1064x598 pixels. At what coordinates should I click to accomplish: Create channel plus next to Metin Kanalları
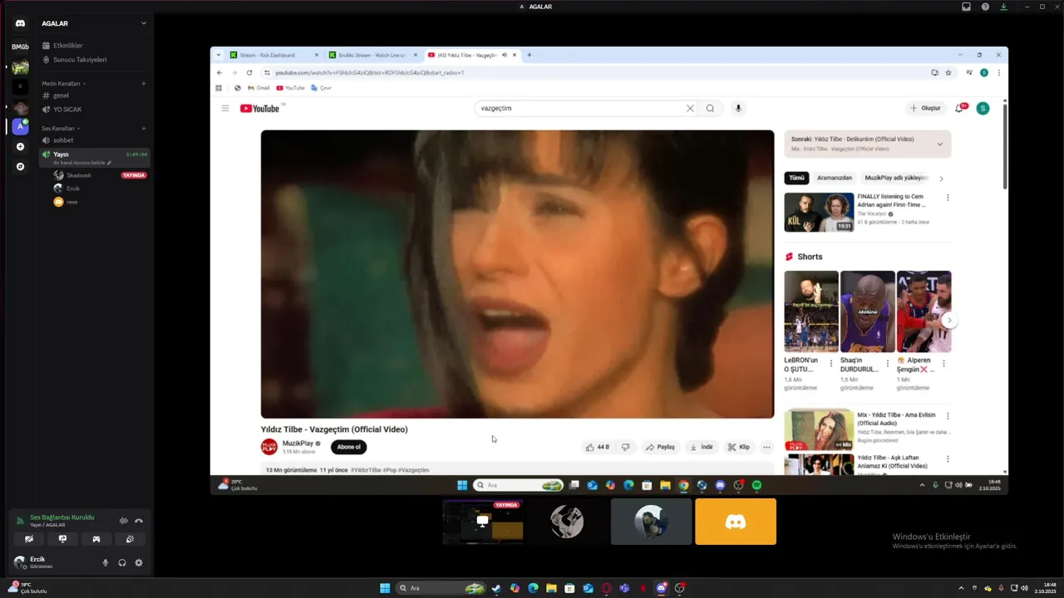(x=144, y=83)
